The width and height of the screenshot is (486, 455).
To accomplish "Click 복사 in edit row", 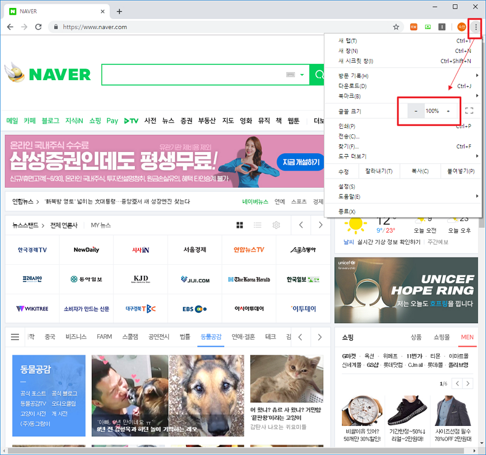I will click(x=420, y=171).
